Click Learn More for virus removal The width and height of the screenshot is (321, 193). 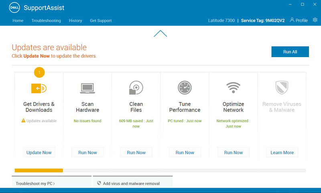[282, 152]
